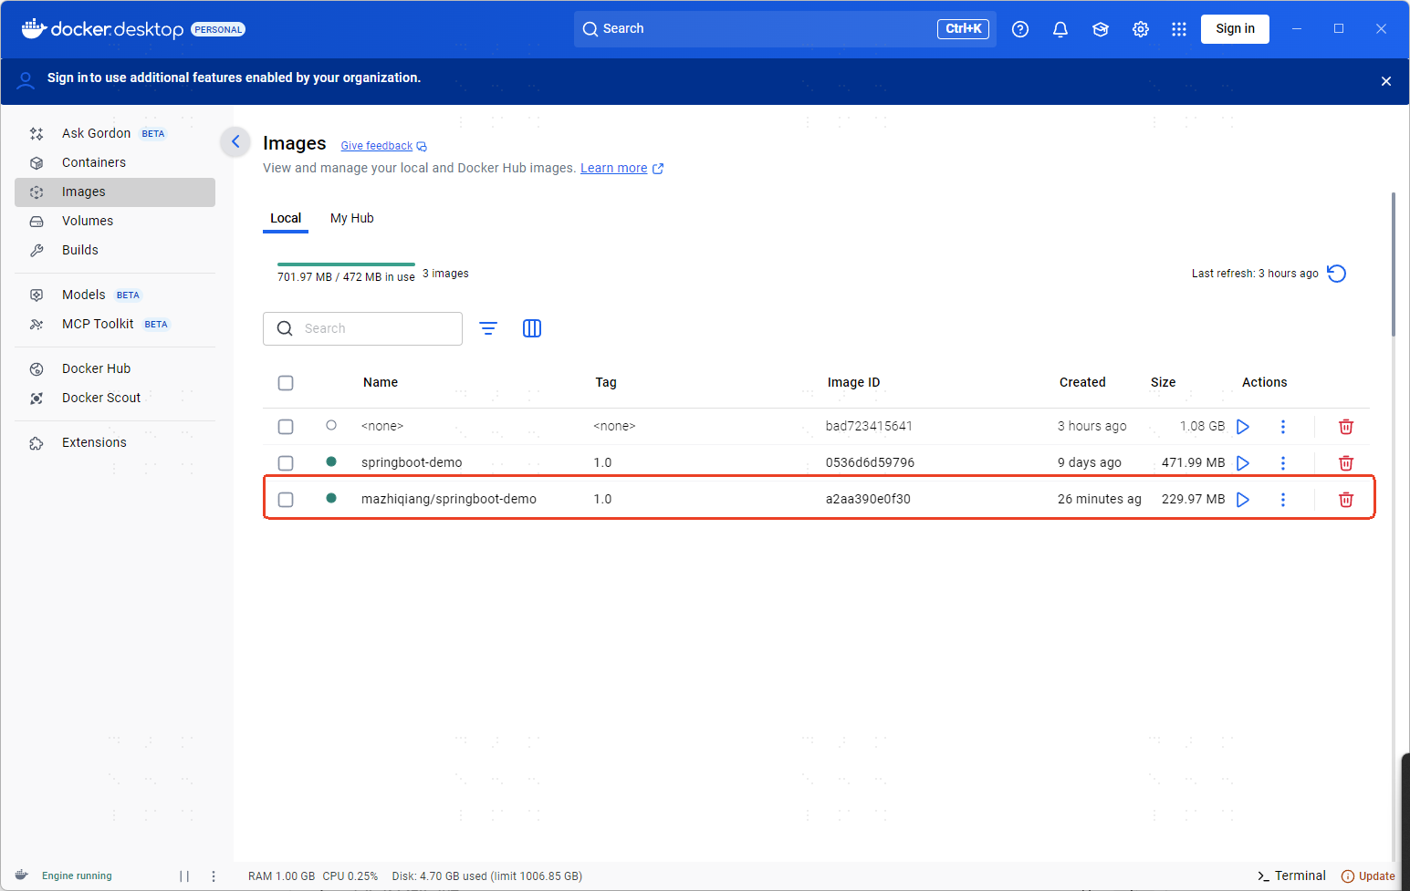Open Ask Gordon in the sidebar
This screenshot has width=1410, height=891.
click(115, 133)
